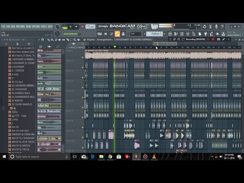
Task: Click the undo history circular arrow icon
Action: 204,27
